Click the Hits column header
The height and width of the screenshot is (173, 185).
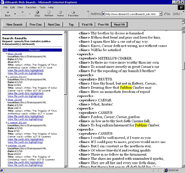pos(5,50)
